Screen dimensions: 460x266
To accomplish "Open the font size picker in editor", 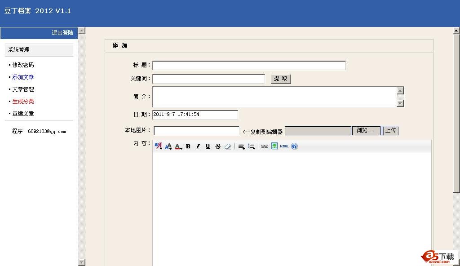I will tap(168, 146).
